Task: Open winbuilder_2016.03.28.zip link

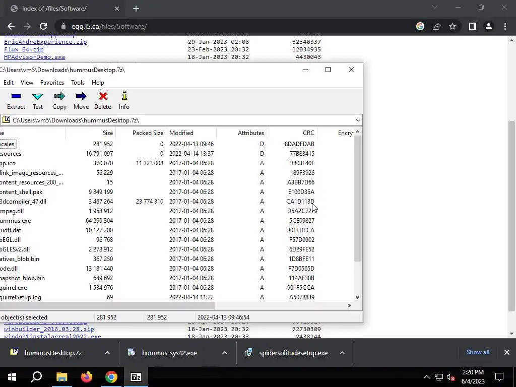Action: (49, 329)
